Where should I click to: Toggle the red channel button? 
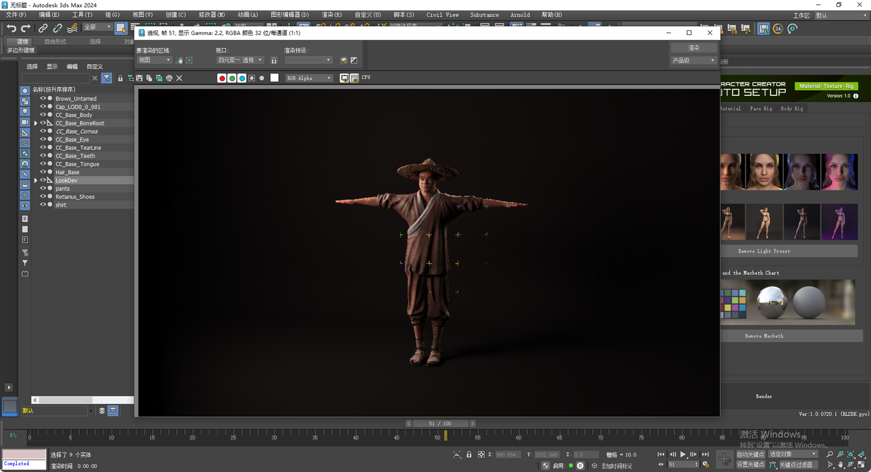click(x=222, y=78)
